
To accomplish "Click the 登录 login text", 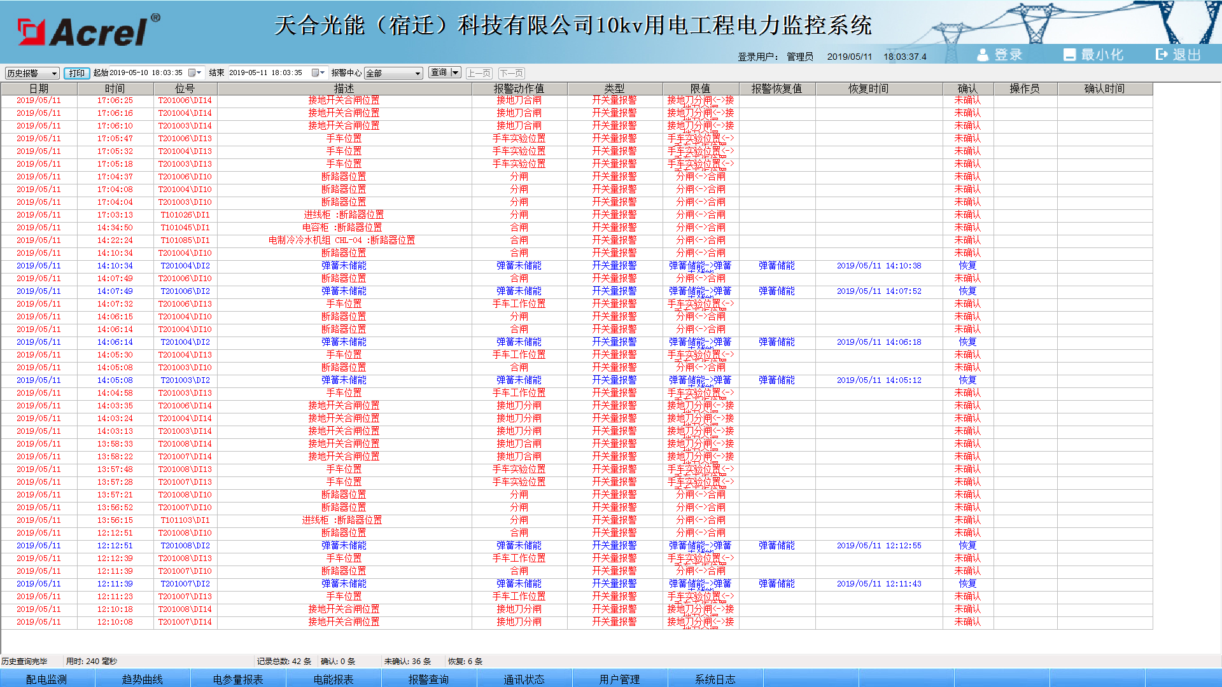I will click(x=1008, y=55).
